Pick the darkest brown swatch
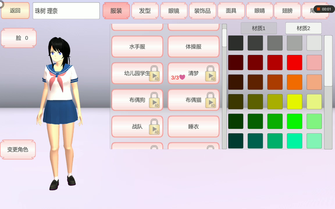 point(236,82)
